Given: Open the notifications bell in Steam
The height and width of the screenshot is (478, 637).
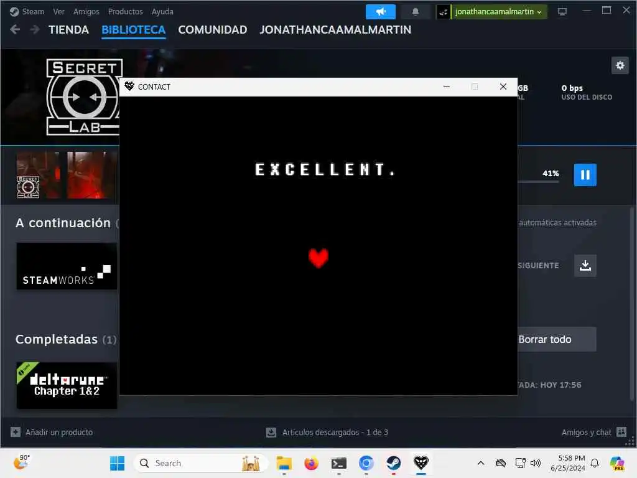Looking at the screenshot, I should [415, 12].
